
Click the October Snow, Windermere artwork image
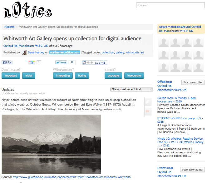[x=51, y=144]
